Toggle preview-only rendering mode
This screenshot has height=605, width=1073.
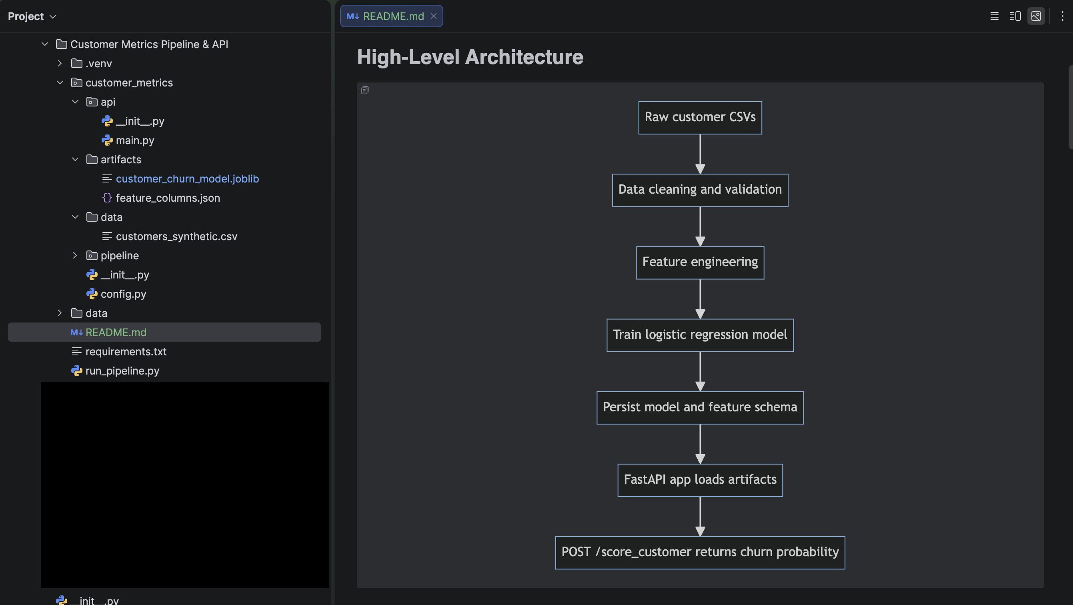coord(1036,16)
